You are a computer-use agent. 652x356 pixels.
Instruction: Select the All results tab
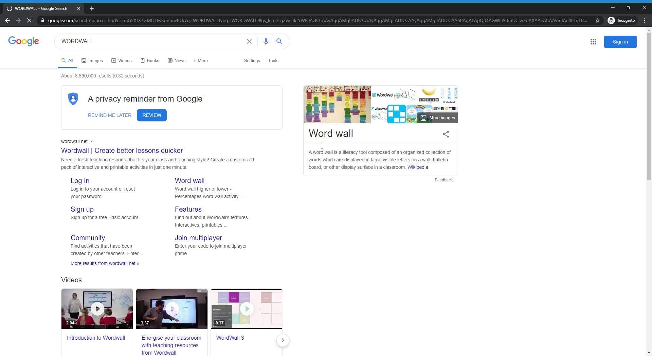[x=67, y=60]
